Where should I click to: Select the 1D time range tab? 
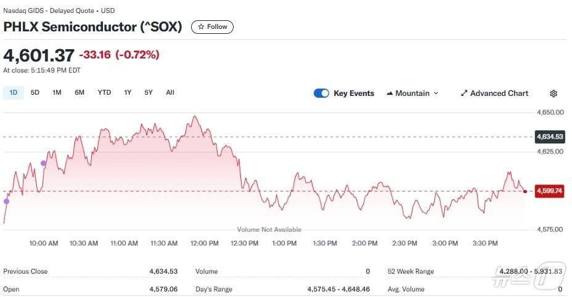coord(14,93)
